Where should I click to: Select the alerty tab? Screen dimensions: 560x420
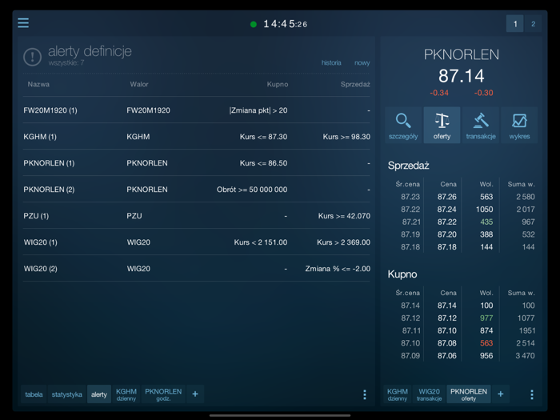coord(99,394)
